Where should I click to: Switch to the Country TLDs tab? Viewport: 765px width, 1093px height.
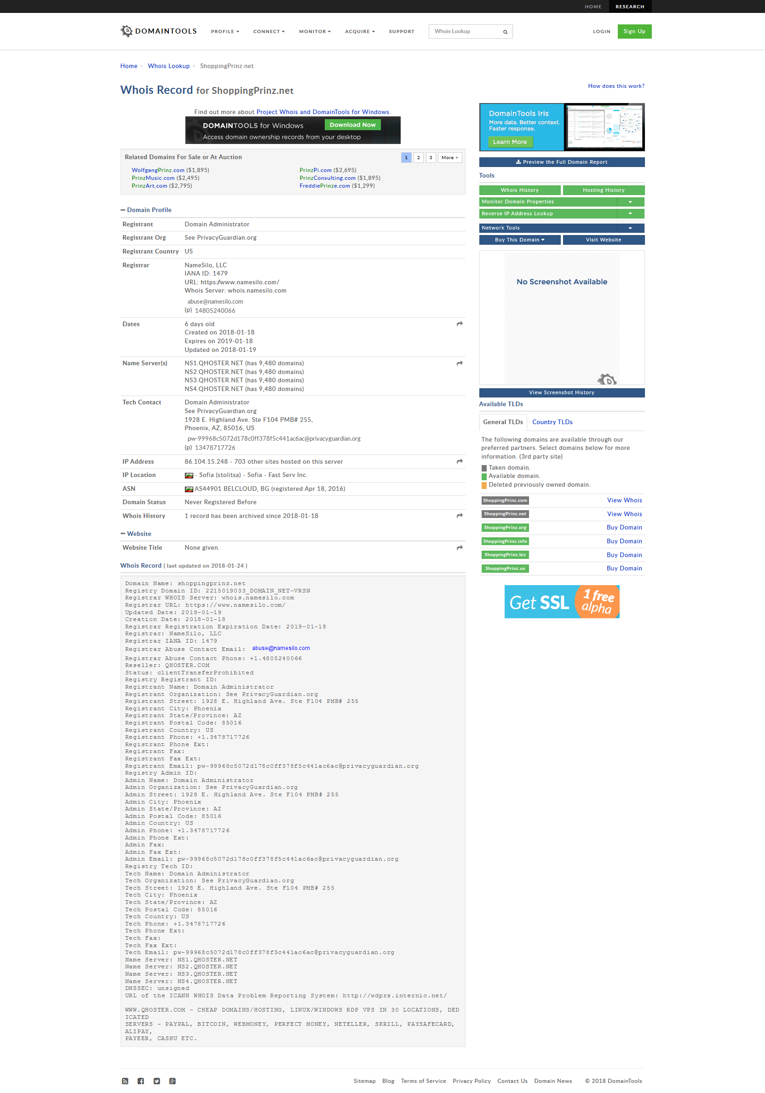(x=552, y=422)
